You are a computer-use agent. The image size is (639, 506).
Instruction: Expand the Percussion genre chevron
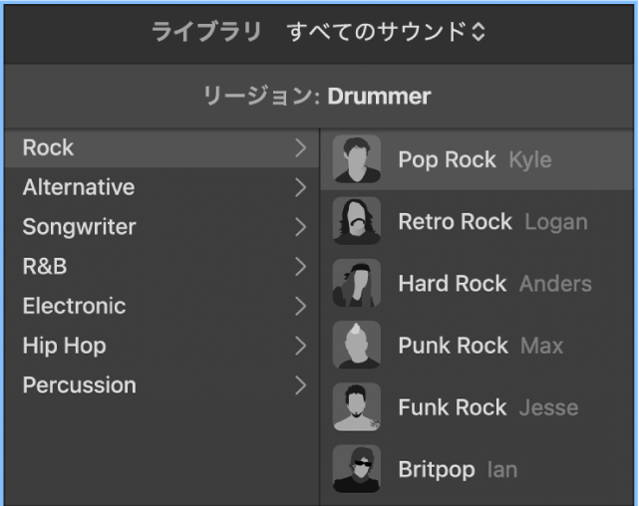point(301,385)
